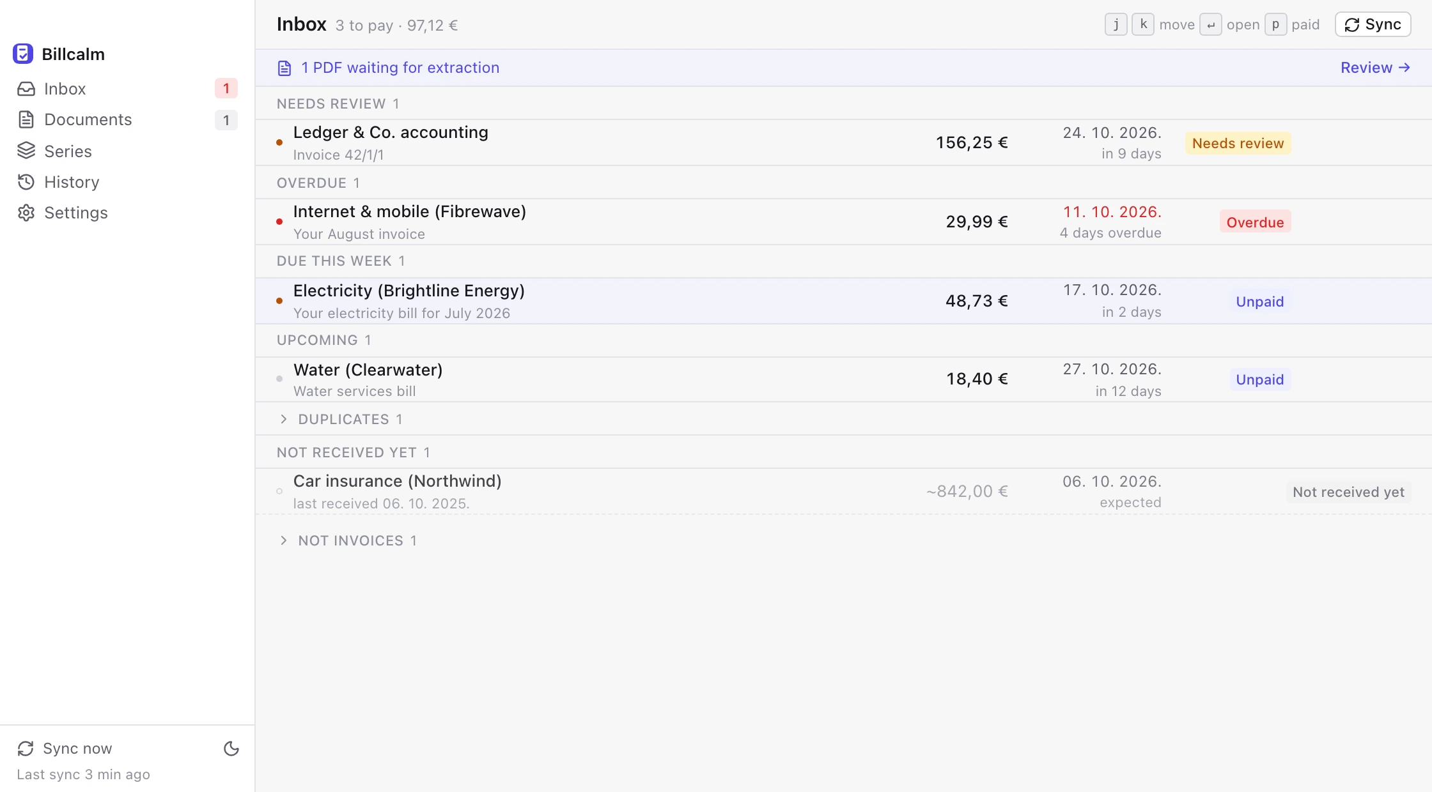The width and height of the screenshot is (1432, 792).
Task: Open Series from its sidebar layers icon
Action: (26, 151)
